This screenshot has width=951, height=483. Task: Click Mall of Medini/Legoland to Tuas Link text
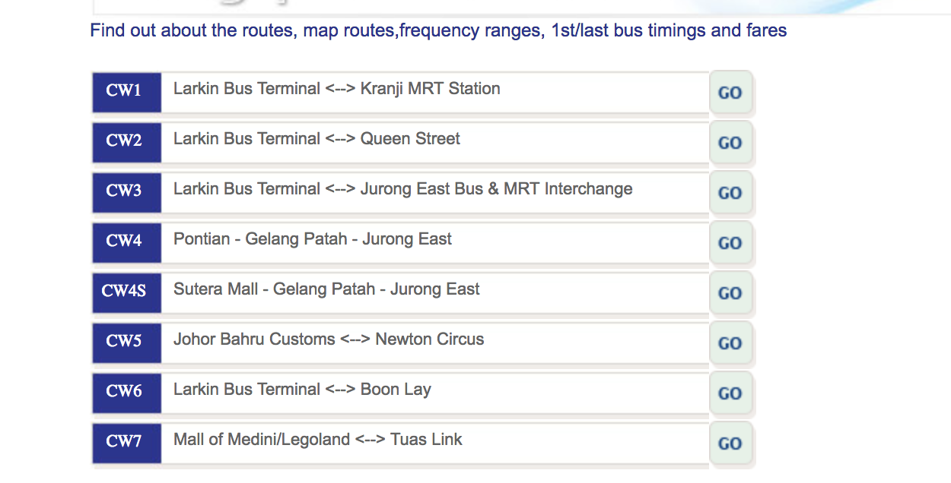[317, 440]
